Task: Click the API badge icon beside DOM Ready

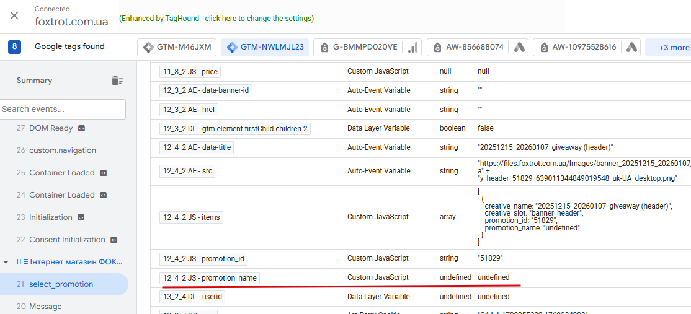Action: pos(81,128)
